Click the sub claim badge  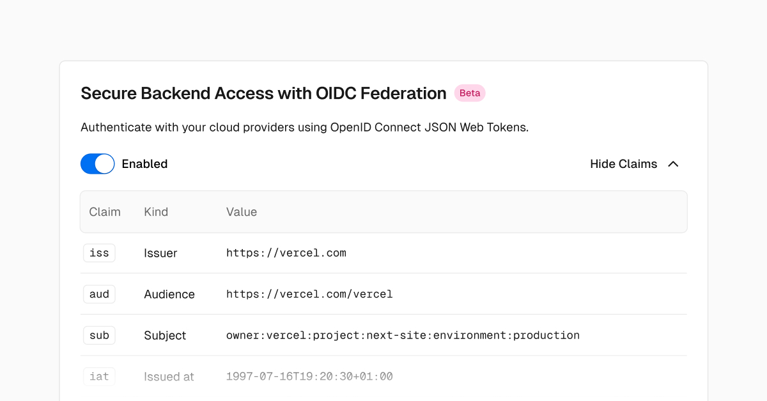(99, 335)
